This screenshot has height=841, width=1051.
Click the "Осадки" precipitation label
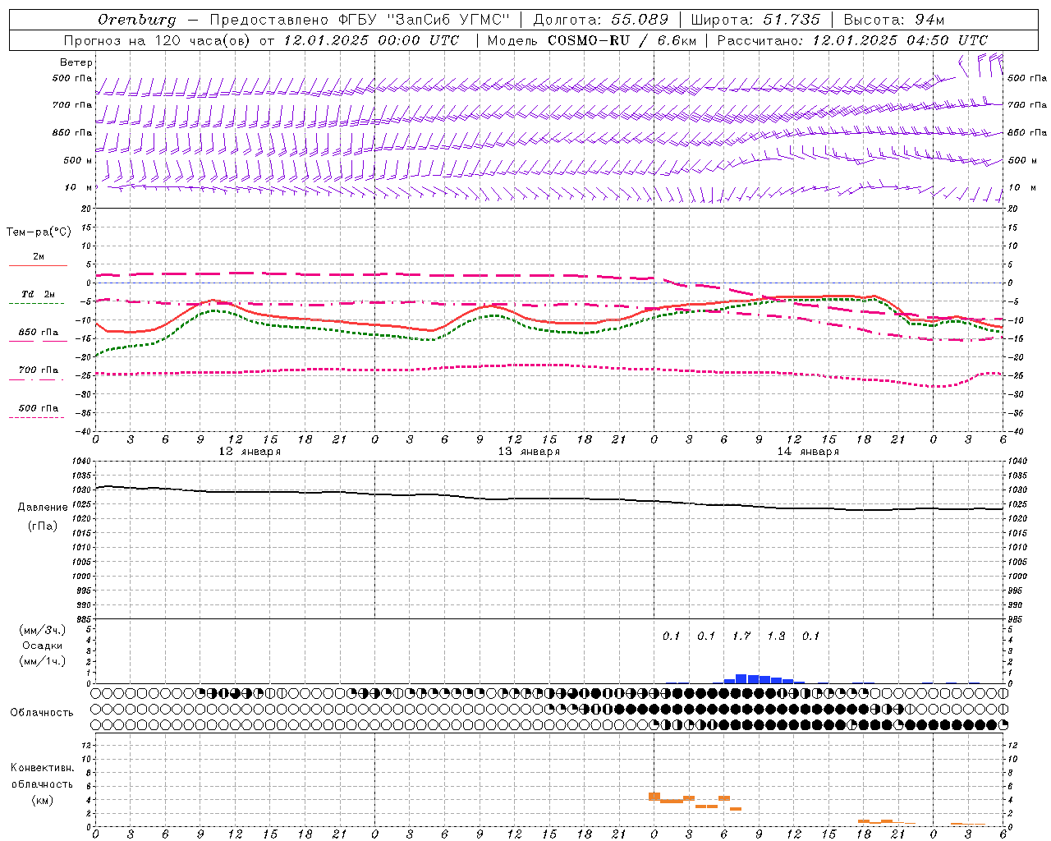pyautogui.click(x=42, y=646)
